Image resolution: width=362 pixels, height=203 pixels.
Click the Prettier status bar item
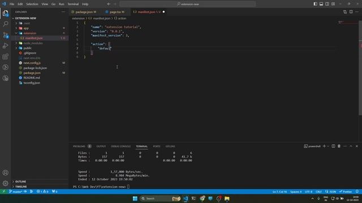[x=346, y=192]
